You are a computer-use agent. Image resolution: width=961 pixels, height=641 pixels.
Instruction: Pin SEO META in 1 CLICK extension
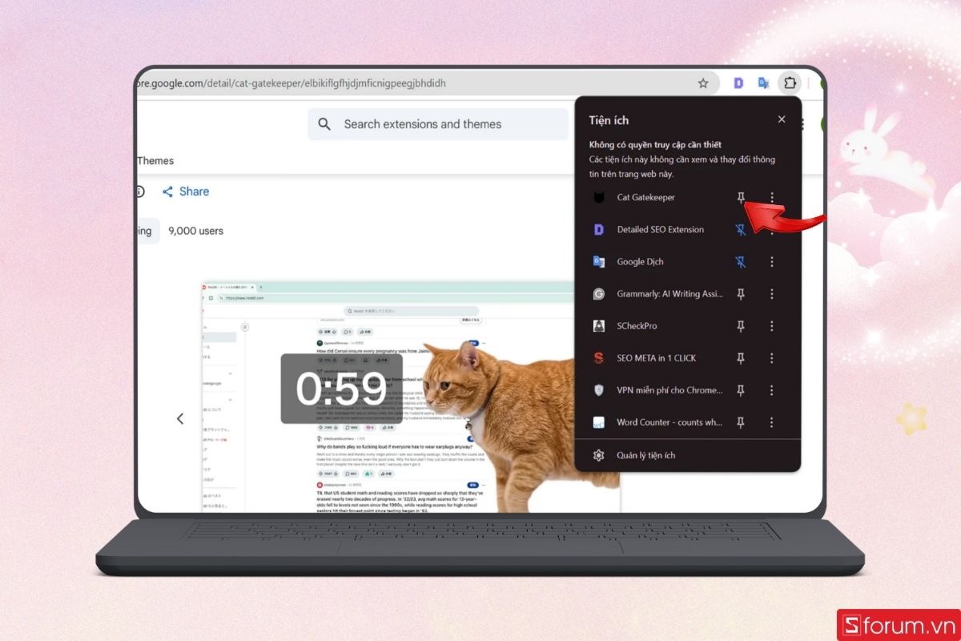pyautogui.click(x=741, y=358)
